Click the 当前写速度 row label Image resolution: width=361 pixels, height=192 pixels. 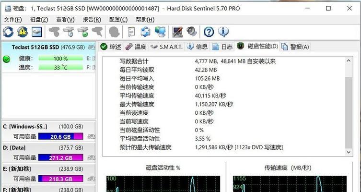pos(134,121)
